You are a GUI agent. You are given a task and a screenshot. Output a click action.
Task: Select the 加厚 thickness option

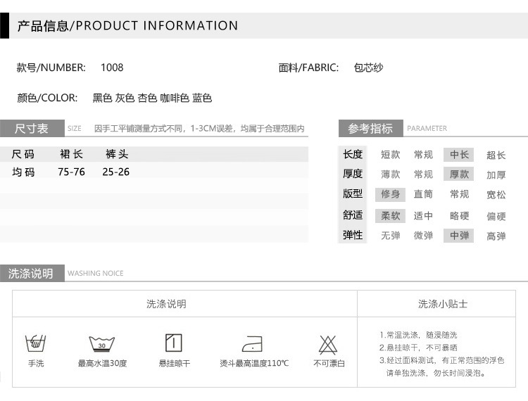[x=496, y=175]
